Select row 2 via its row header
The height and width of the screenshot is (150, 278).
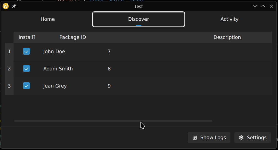pyautogui.click(x=9, y=69)
